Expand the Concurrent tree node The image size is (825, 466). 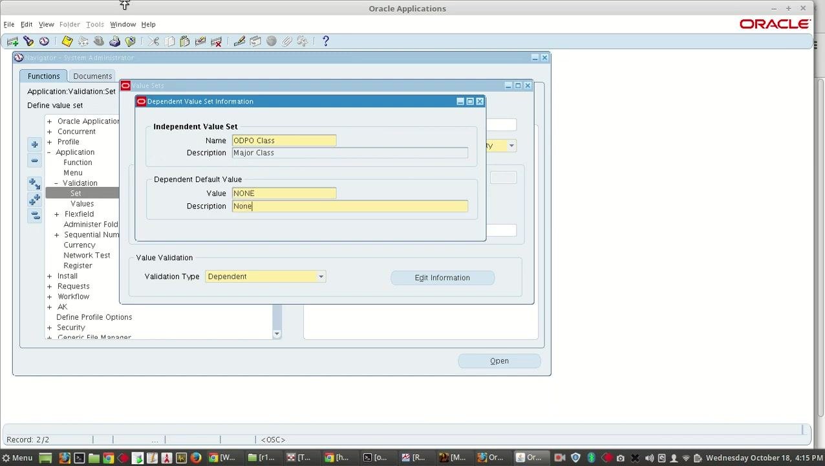coord(49,131)
